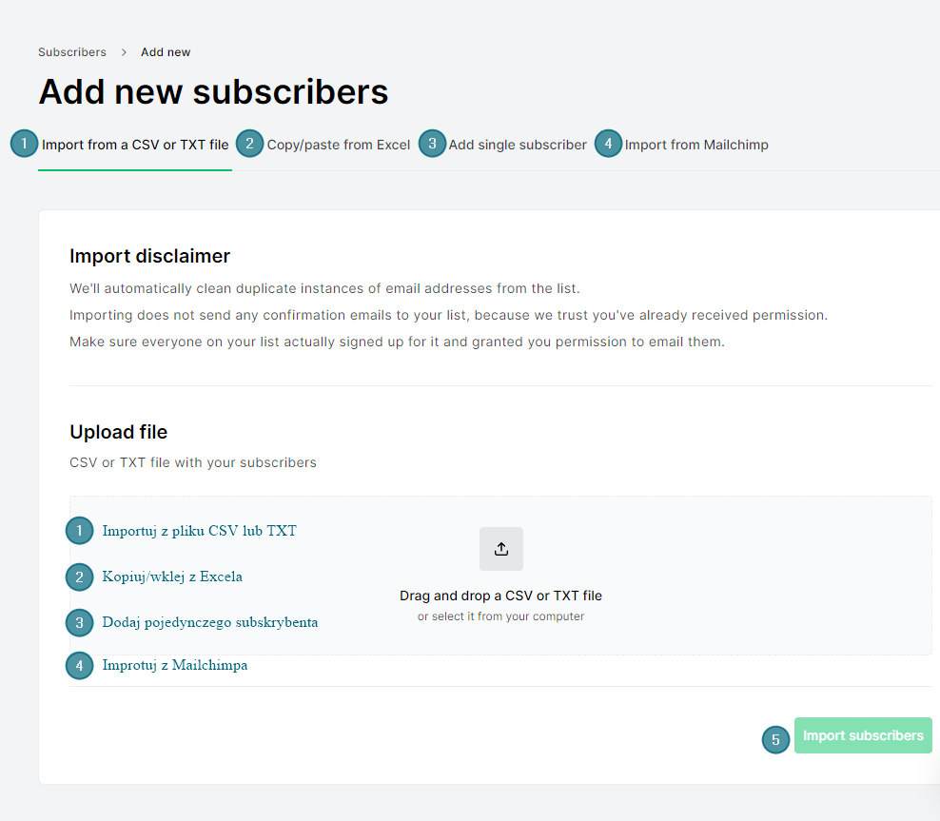Open the Add single subscriber tab

click(518, 145)
